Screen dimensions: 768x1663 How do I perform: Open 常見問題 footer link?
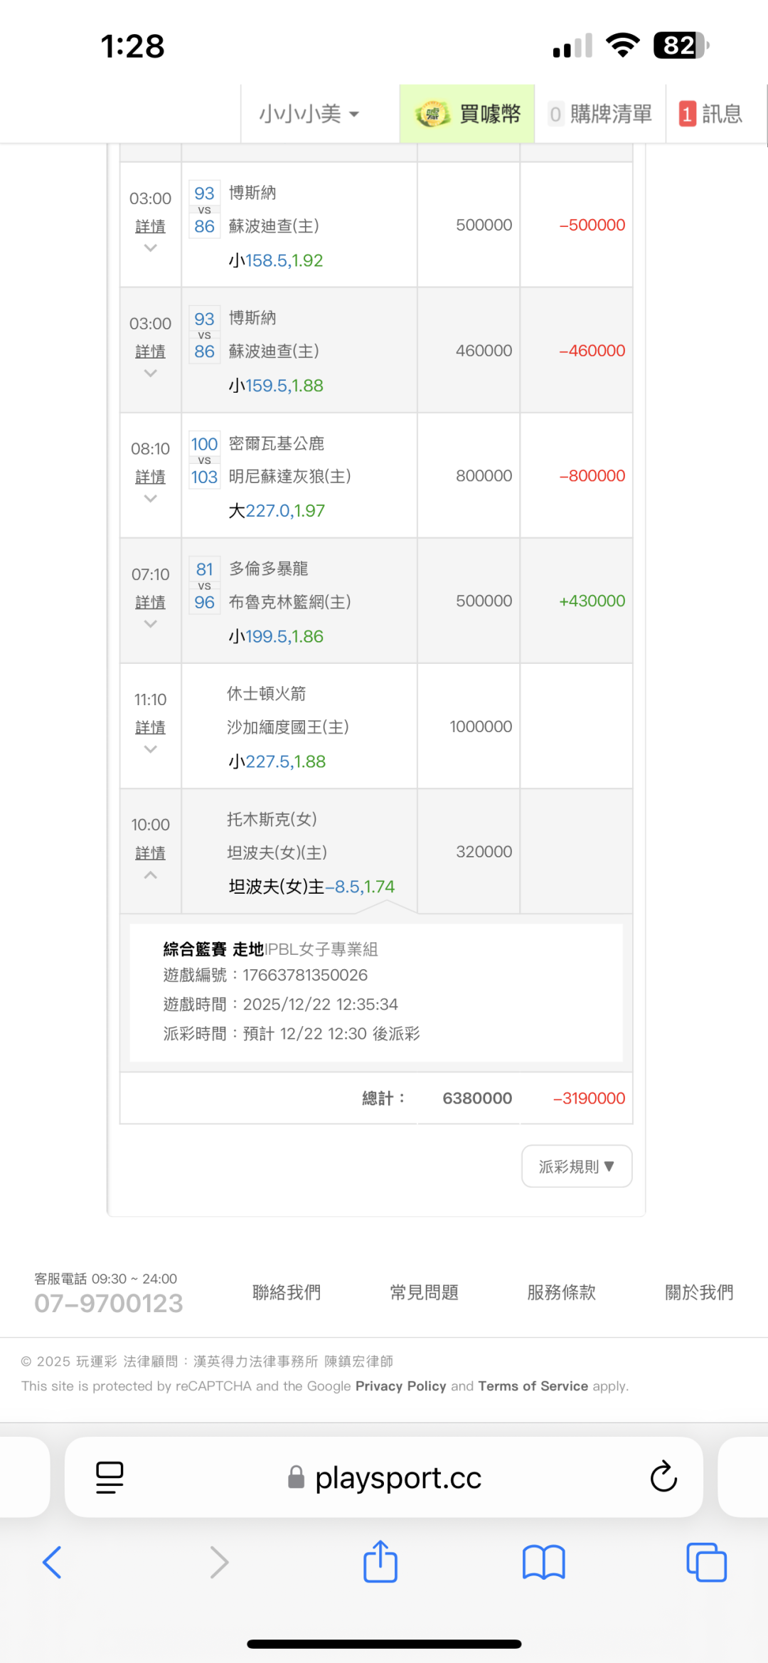[x=424, y=1292]
